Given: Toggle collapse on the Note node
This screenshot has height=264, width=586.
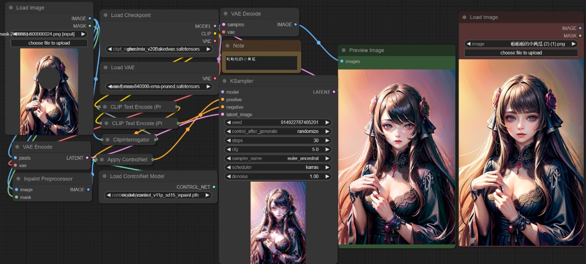Looking at the screenshot, I should tap(227, 46).
